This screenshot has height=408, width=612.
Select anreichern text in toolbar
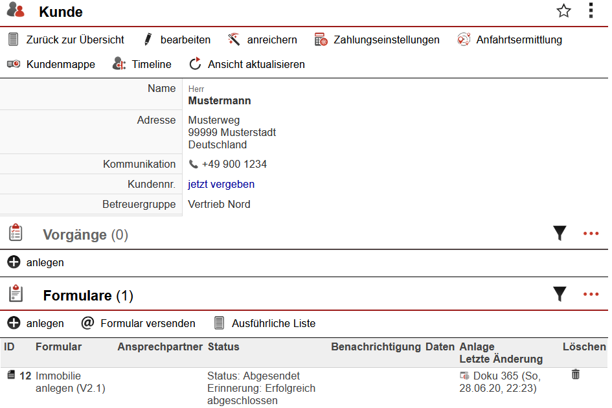click(272, 40)
